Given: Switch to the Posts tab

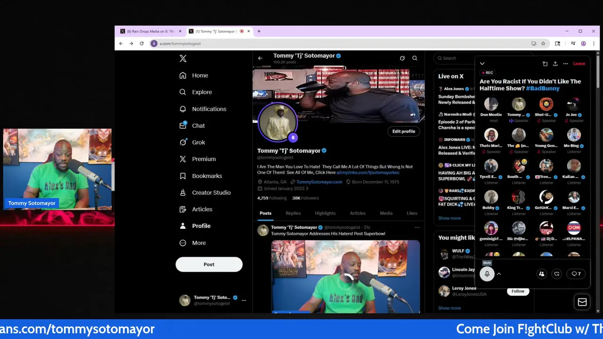Looking at the screenshot, I should click(x=265, y=213).
